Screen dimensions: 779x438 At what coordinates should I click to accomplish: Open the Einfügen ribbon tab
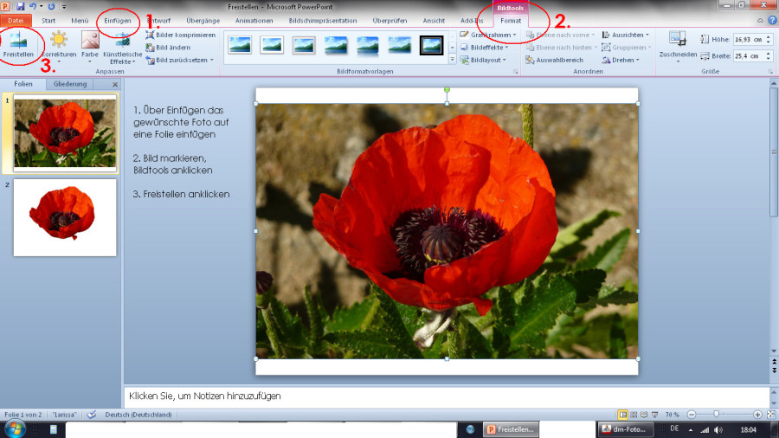118,20
